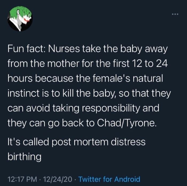Open the Joker avatar profile picture
Viewport: 187px width, 186px height.
(x=20, y=19)
